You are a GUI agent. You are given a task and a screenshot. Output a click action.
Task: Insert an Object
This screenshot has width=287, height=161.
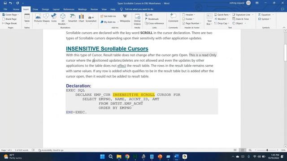[x=239, y=23]
